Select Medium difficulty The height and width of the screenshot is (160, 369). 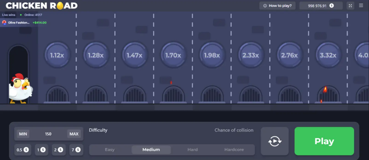click(x=151, y=150)
